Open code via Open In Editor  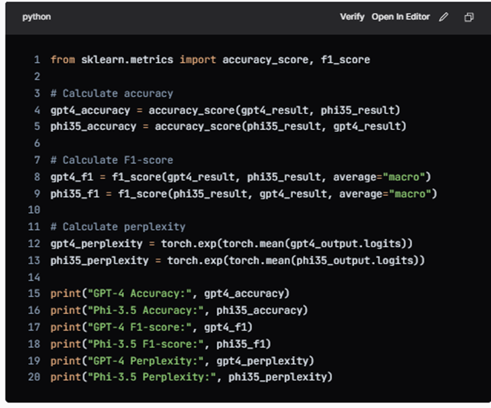pyautogui.click(x=400, y=17)
